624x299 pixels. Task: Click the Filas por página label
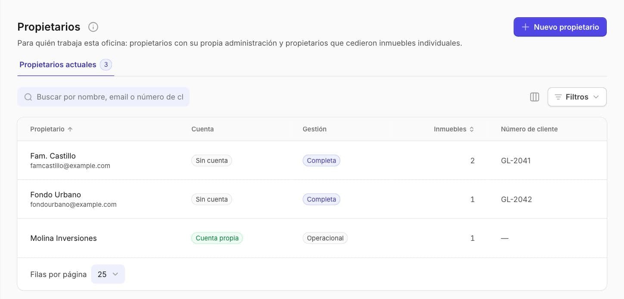click(x=58, y=274)
